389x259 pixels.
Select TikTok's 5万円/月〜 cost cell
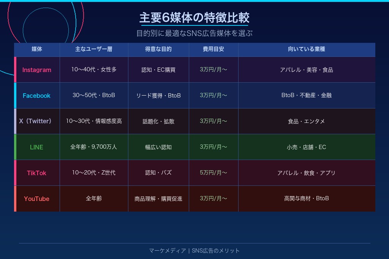[213, 173]
